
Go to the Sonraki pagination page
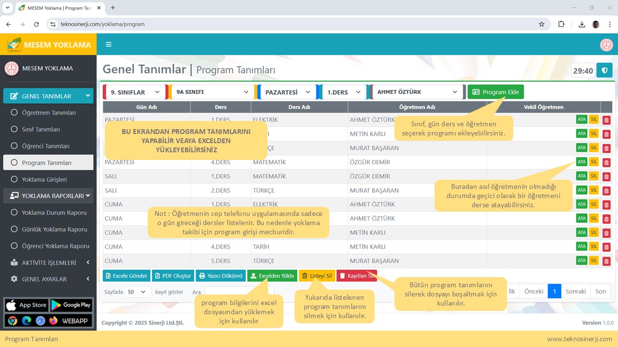click(x=576, y=291)
